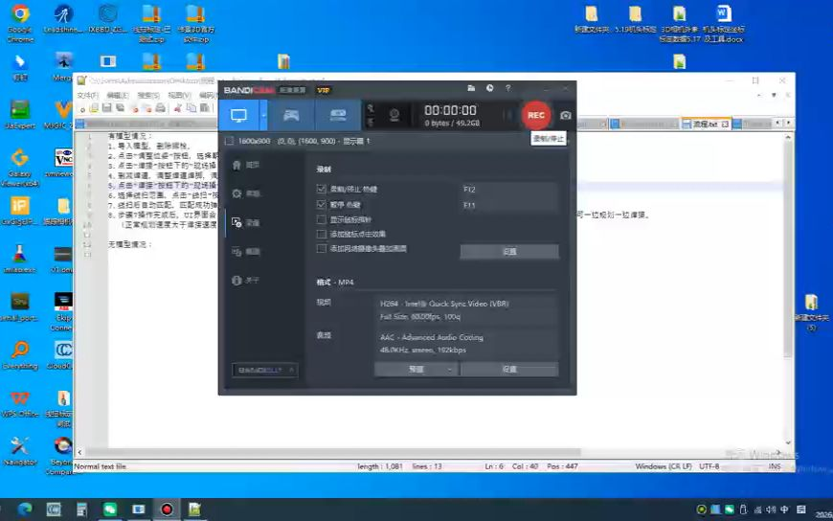Click the BANDICUT link button in sidebar
This screenshot has width=833, height=521.
(264, 370)
